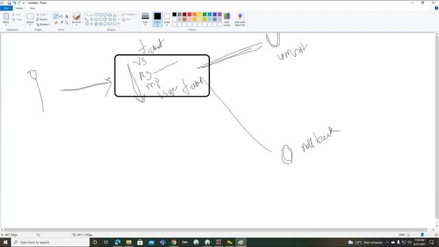Click the taskbar search box
The image size is (439, 247).
[50, 242]
